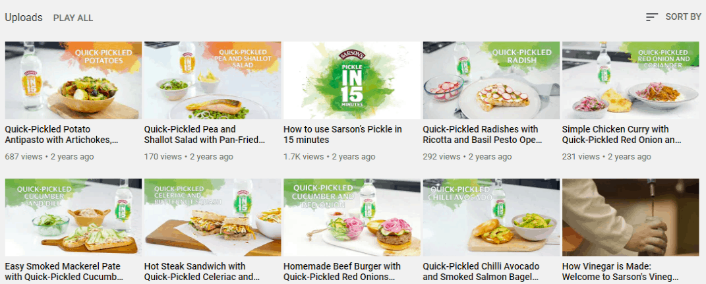Viewport: 706px width, 284px height.
Task: Open the Chilli Avocado bagel thumbnail
Action: pos(491,217)
